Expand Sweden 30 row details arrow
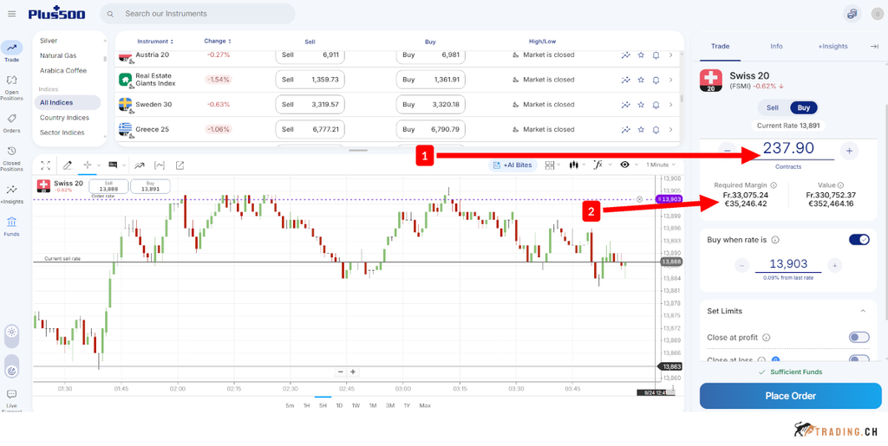Screen dimensions: 888x446 [671, 105]
